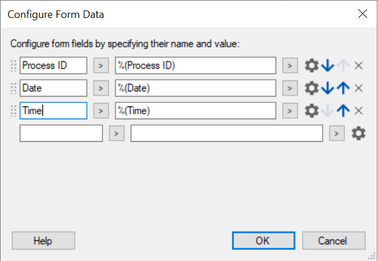The image size is (378, 261).
Task: Open Help for form data
Action: [43, 241]
